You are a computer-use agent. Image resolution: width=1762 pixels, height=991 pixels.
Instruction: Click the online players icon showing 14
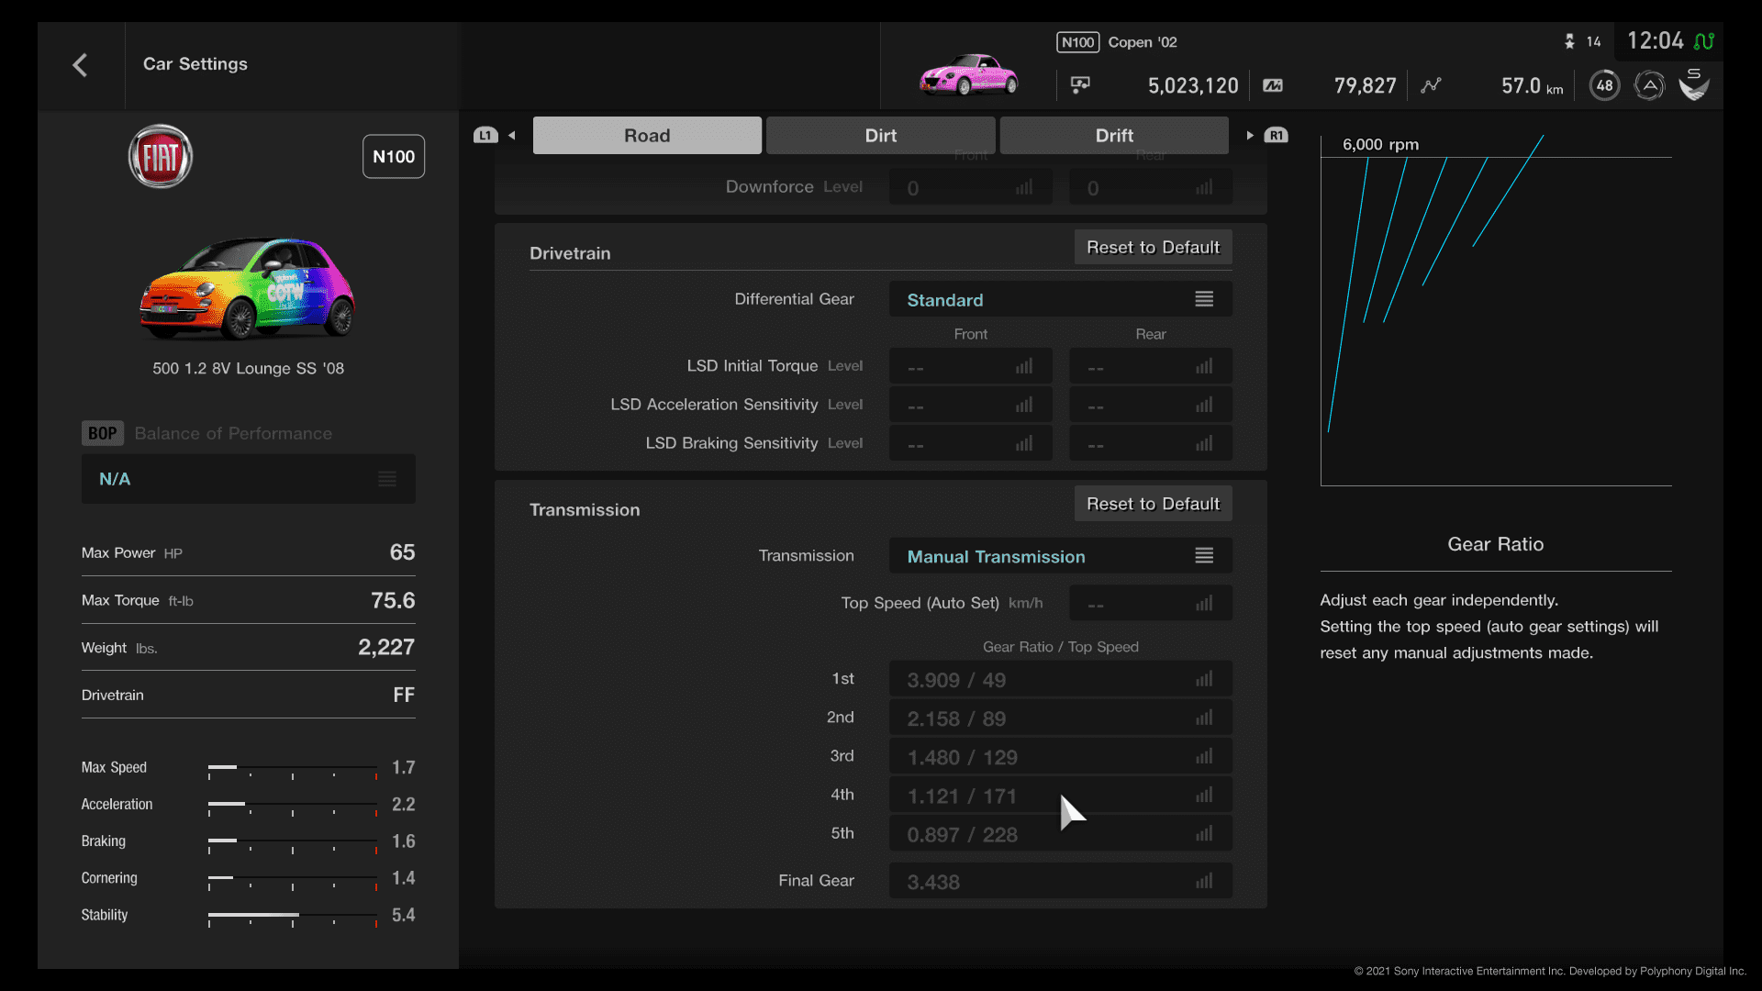tap(1569, 41)
